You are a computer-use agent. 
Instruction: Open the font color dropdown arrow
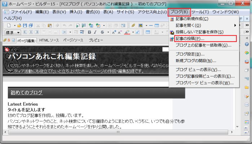[133, 32]
